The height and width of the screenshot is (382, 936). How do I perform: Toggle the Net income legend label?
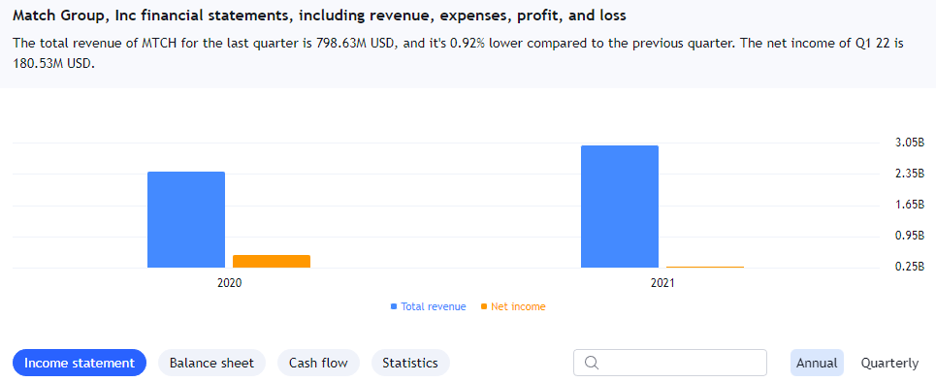pos(518,306)
